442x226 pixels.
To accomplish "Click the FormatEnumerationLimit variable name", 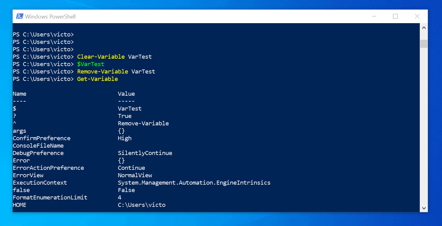I will 50,198.
